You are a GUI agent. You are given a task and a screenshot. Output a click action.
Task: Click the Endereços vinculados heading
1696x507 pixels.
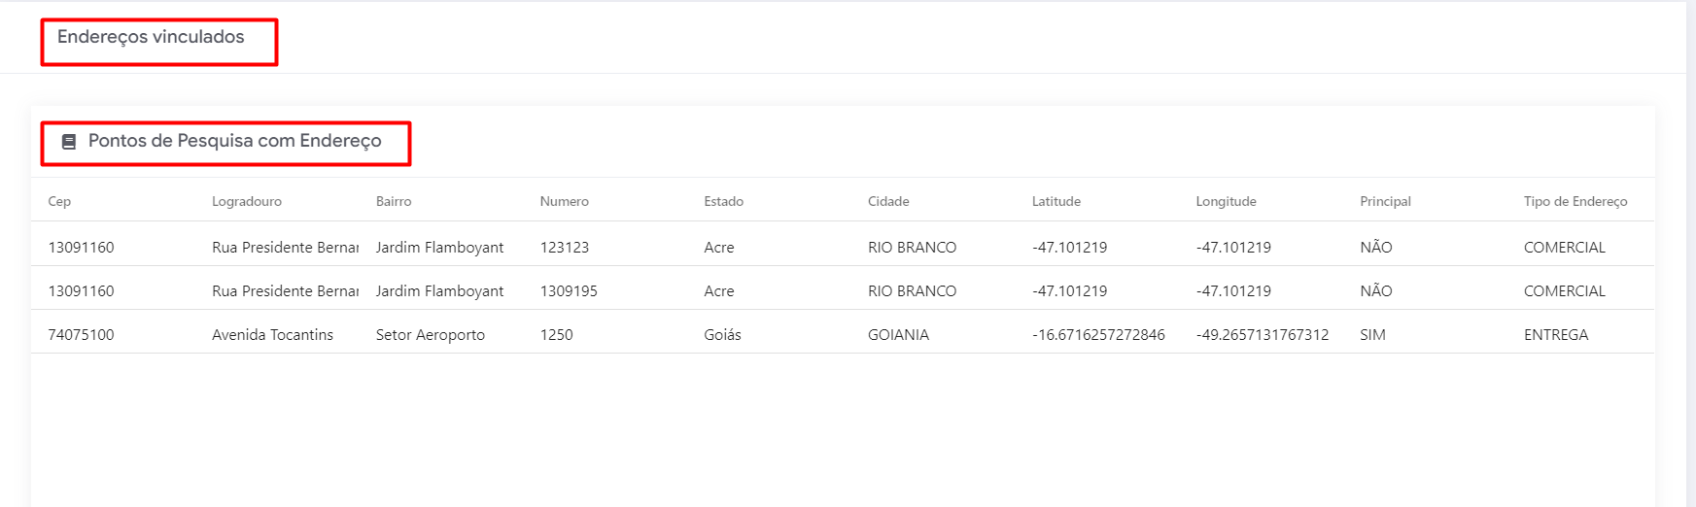[x=151, y=37]
